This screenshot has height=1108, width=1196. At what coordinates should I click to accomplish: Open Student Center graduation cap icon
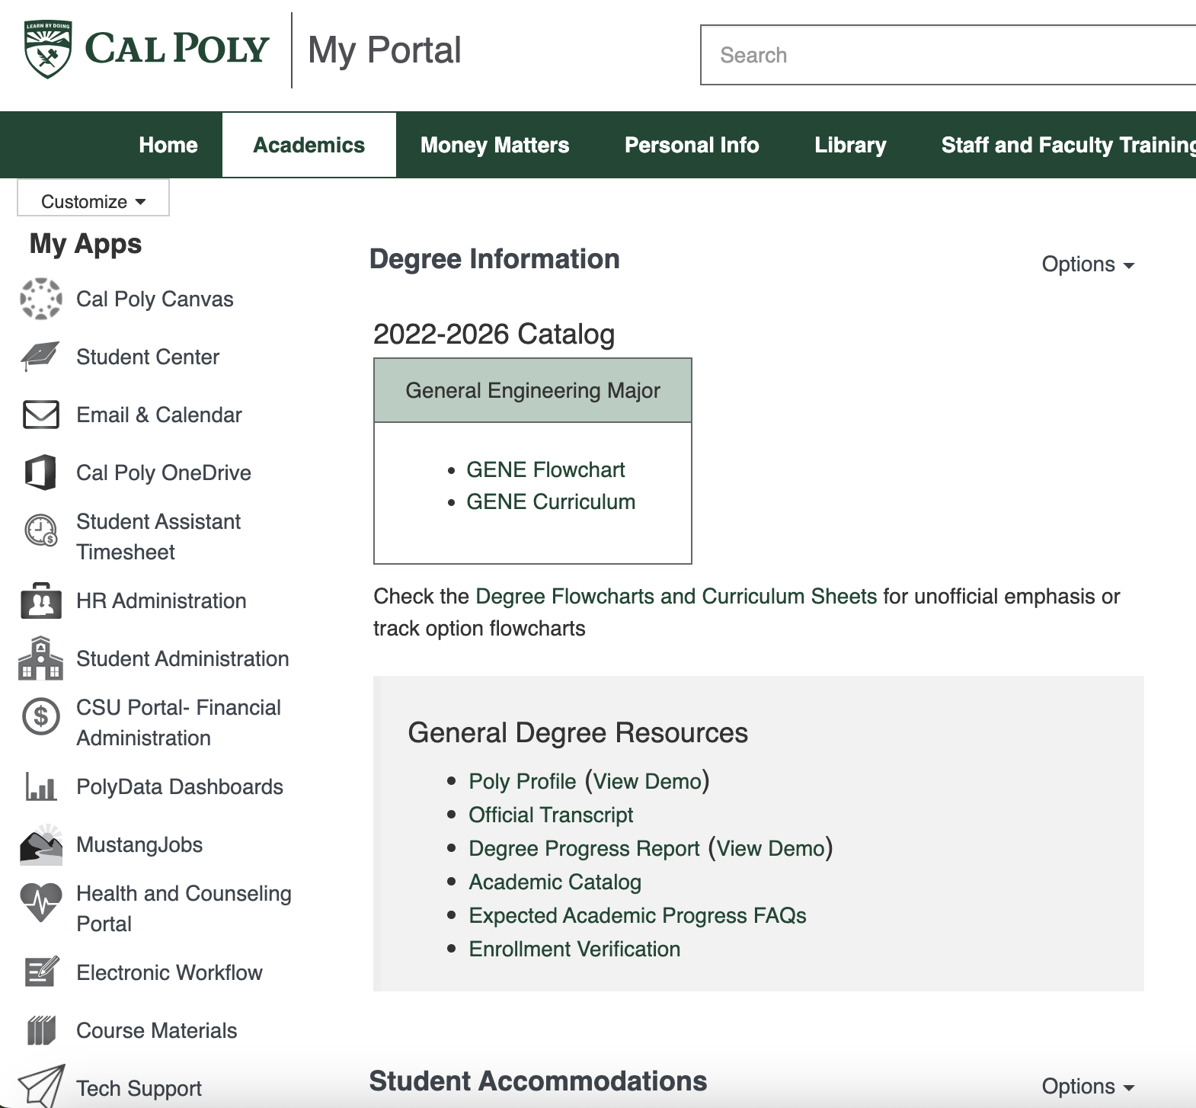40,357
